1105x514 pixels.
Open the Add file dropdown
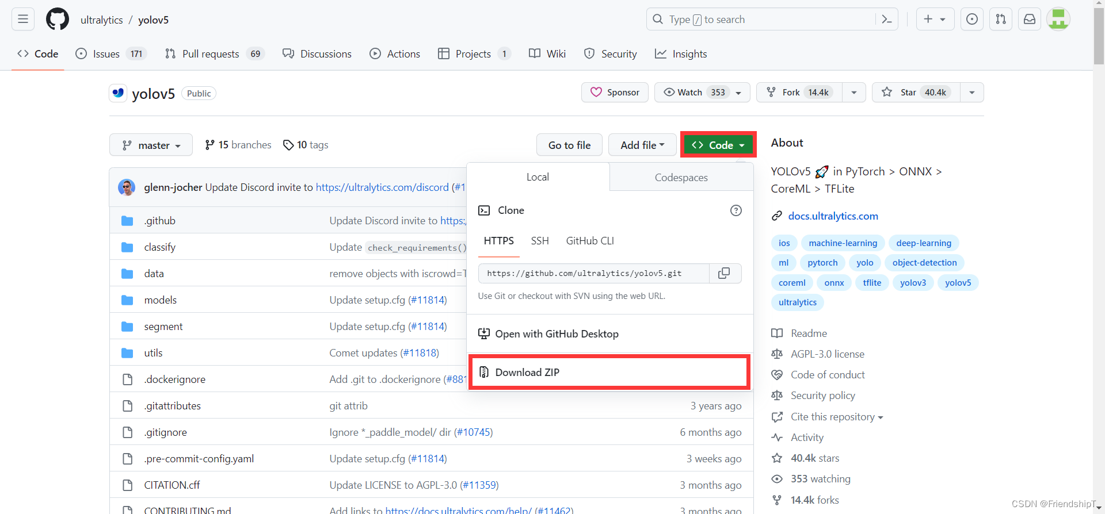tap(642, 145)
